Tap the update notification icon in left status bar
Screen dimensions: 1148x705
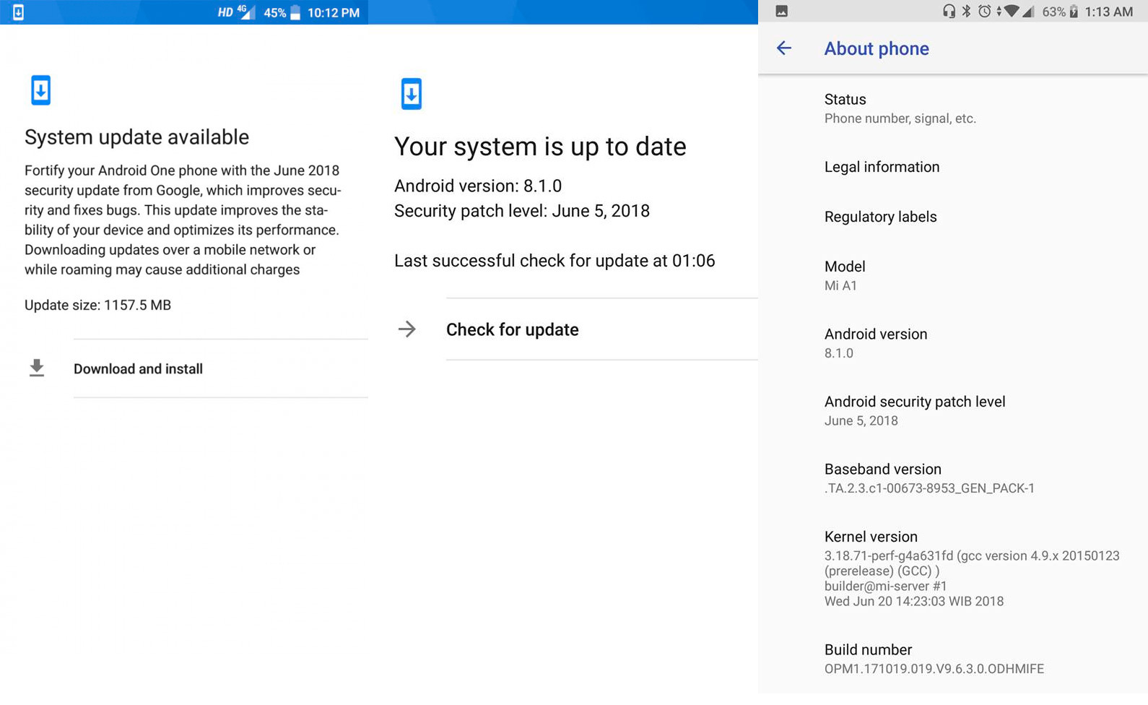click(19, 12)
